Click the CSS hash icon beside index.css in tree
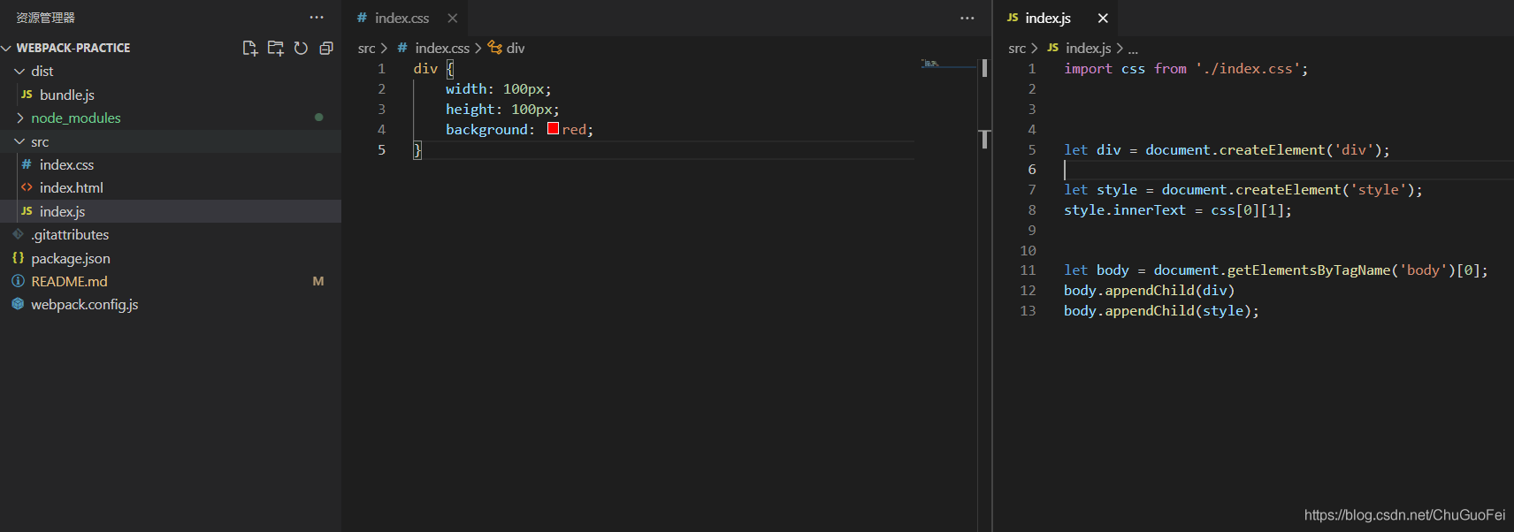This screenshot has width=1514, height=532. click(27, 164)
